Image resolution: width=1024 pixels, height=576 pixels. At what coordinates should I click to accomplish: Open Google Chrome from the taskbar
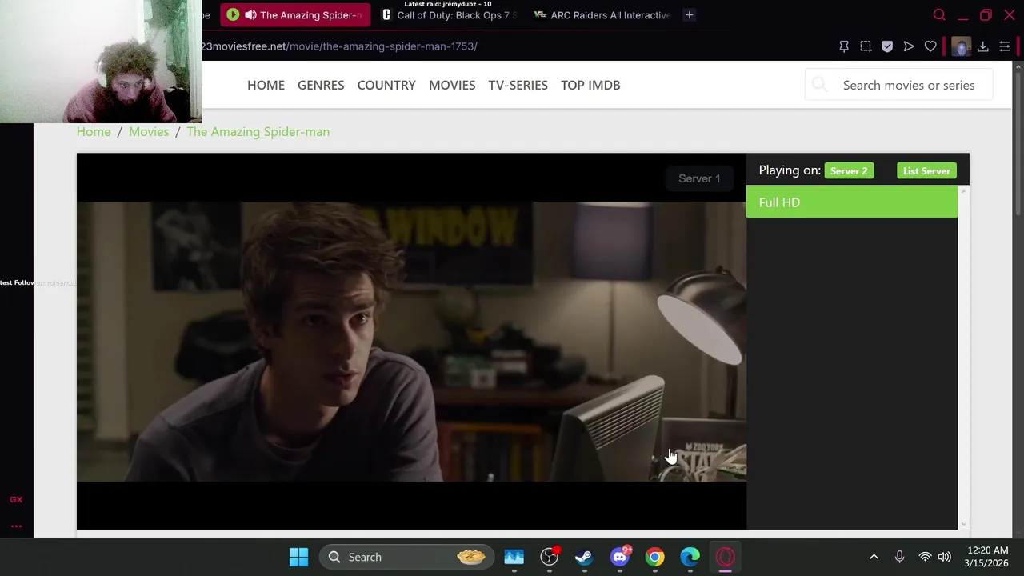click(655, 557)
